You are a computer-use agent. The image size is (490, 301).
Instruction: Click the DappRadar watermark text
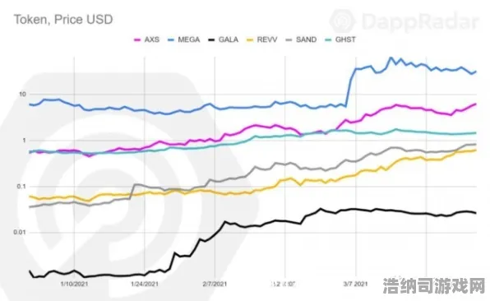(420, 22)
